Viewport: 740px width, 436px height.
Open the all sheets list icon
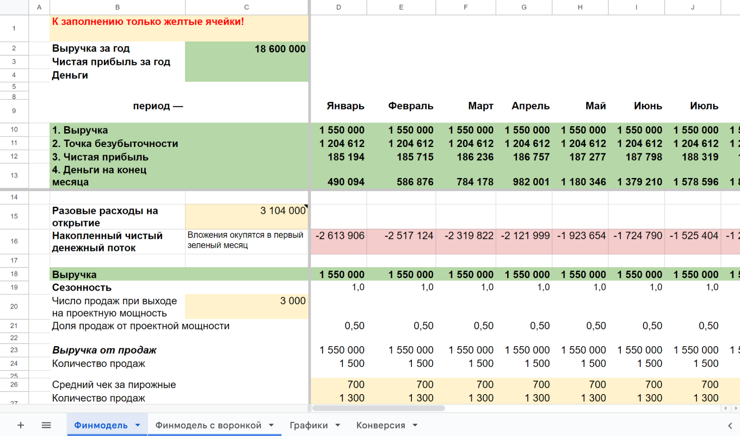point(46,425)
